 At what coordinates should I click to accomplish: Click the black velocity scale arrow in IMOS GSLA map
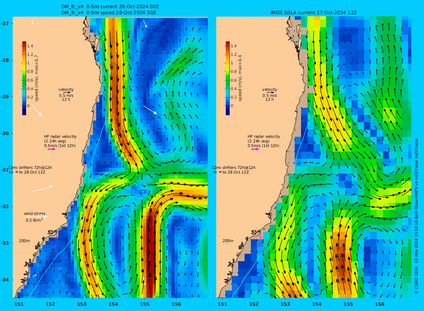coord(270,93)
